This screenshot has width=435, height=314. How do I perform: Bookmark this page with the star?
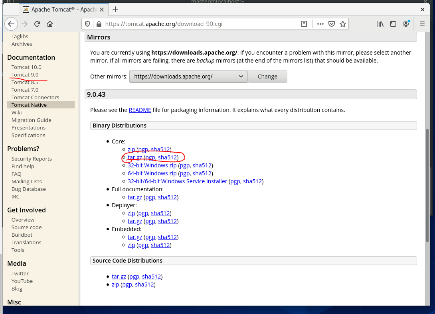point(343,24)
